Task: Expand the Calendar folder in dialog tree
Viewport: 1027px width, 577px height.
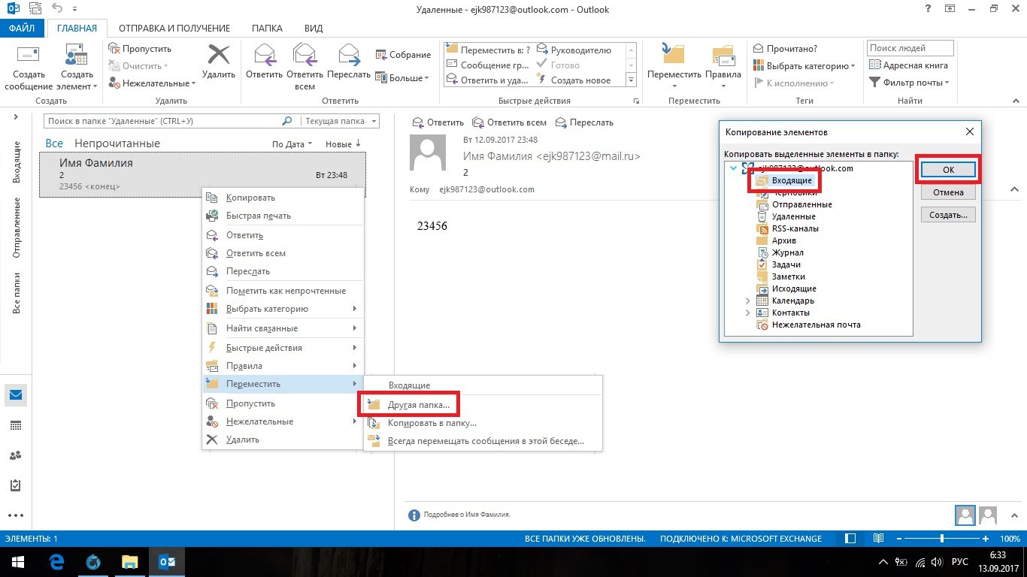Action: (x=747, y=301)
